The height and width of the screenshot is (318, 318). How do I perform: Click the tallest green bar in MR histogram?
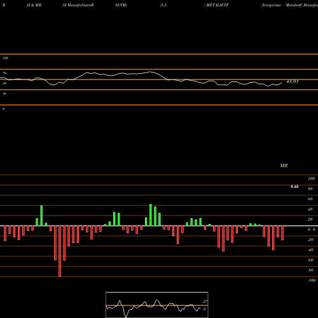151,215
